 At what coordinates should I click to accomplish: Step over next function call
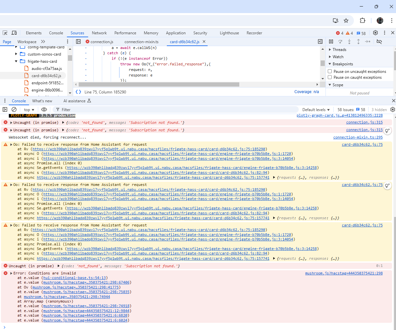pos(340,41)
